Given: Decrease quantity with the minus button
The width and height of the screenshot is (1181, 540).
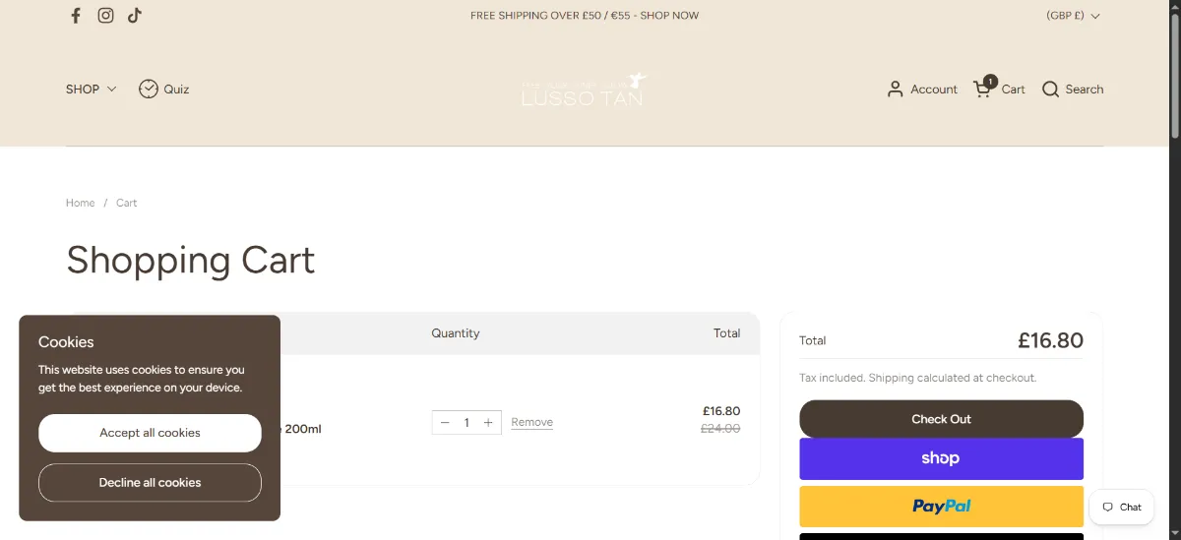Looking at the screenshot, I should tap(445, 423).
